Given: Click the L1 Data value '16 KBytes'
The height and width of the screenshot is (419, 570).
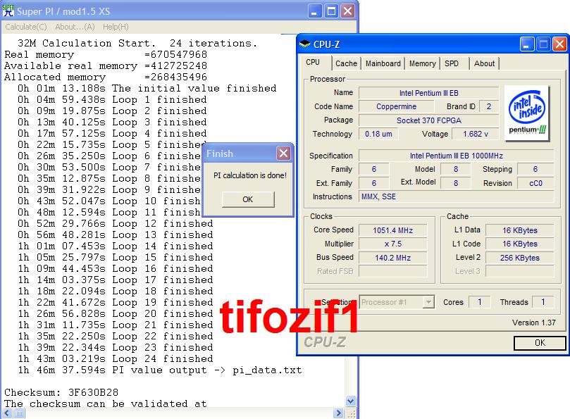Looking at the screenshot, I should tap(519, 230).
